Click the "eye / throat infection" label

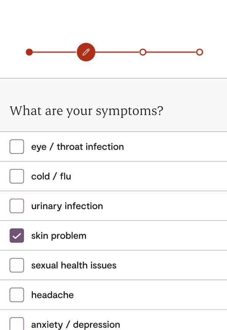(x=77, y=147)
